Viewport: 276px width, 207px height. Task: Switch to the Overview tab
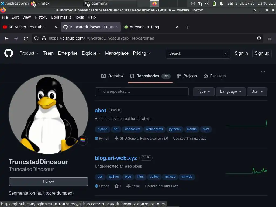point(112,76)
